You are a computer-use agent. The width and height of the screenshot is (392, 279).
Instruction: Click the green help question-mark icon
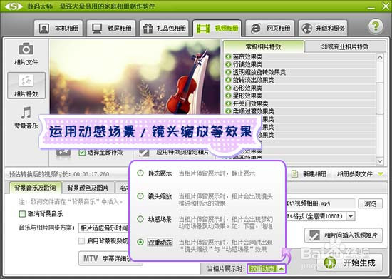pyautogui.click(x=375, y=26)
